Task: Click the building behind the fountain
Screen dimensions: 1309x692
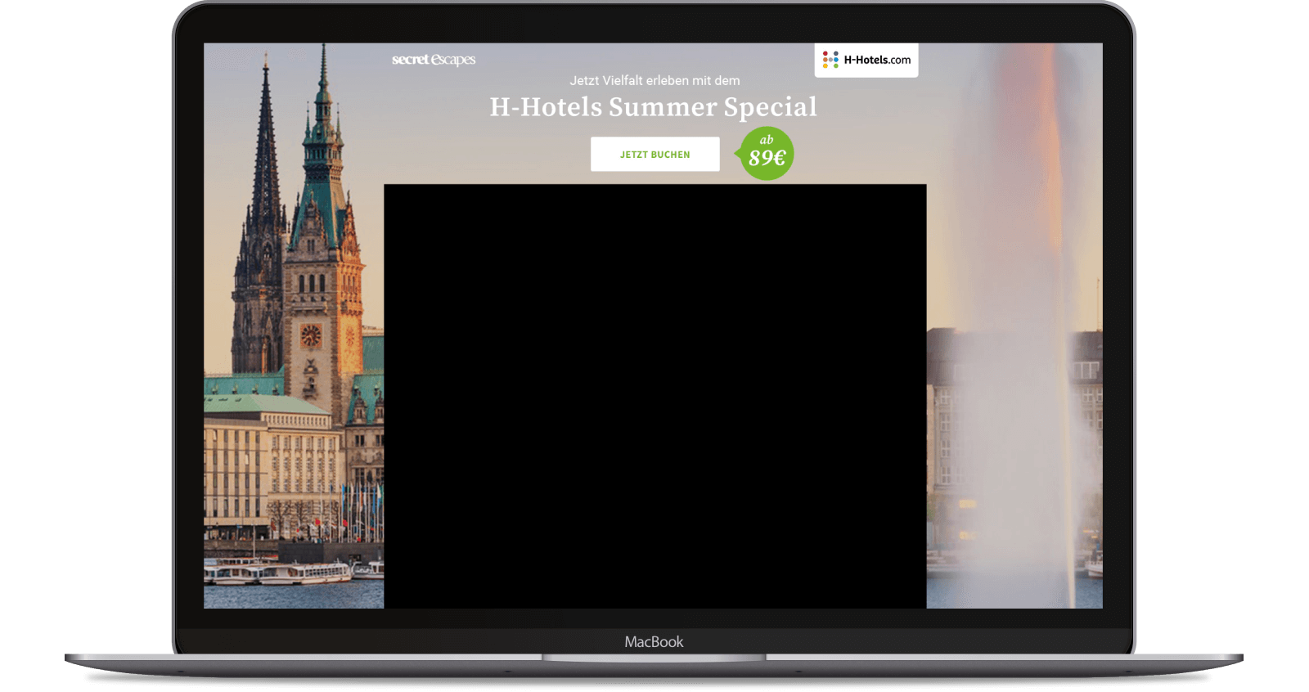Action: (949, 425)
